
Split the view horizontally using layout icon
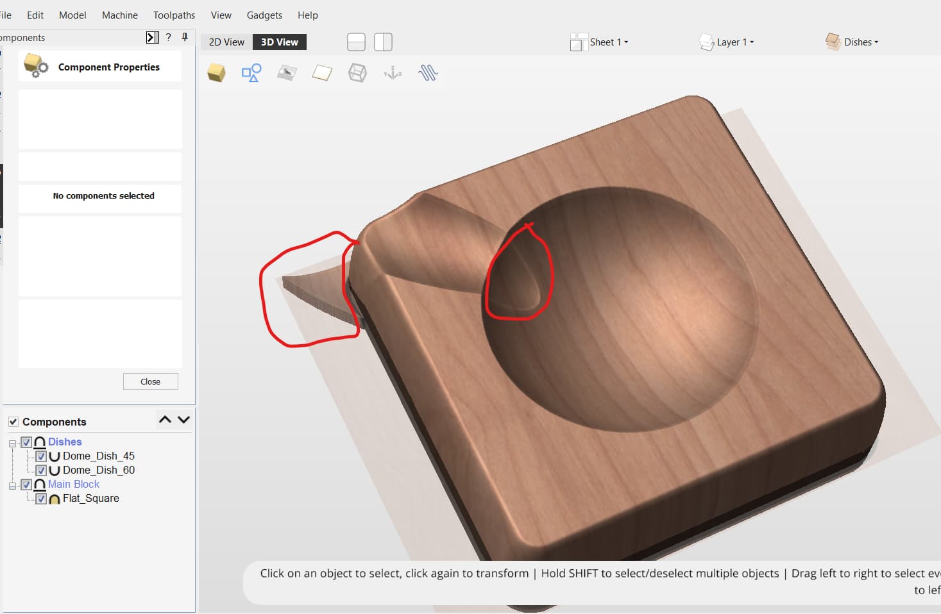(x=356, y=42)
